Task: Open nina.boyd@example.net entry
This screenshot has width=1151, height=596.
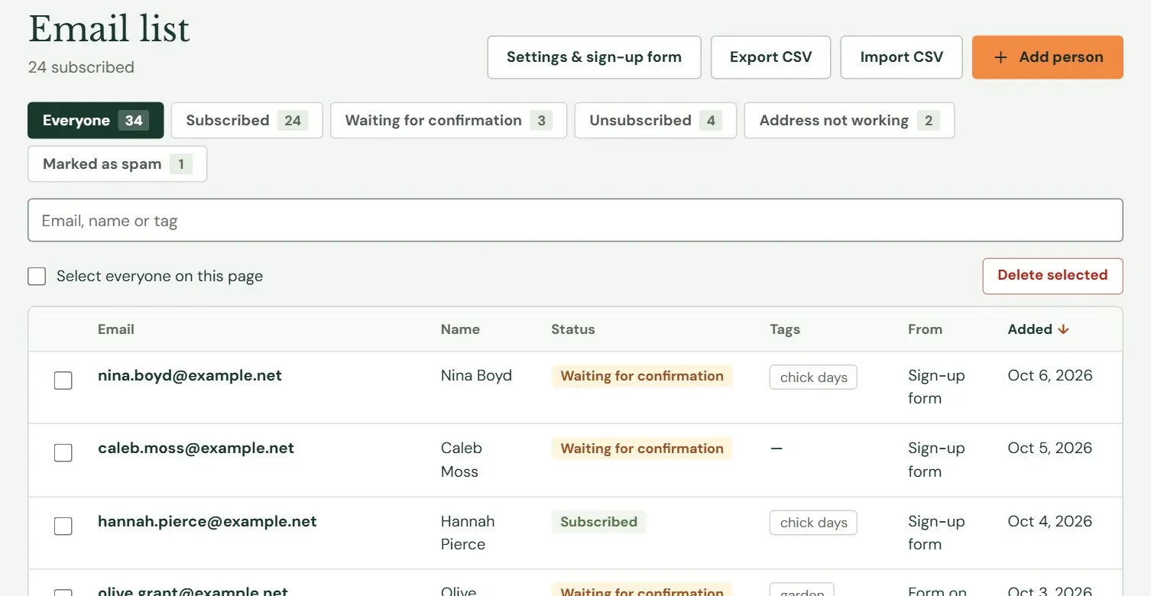Action: [190, 375]
